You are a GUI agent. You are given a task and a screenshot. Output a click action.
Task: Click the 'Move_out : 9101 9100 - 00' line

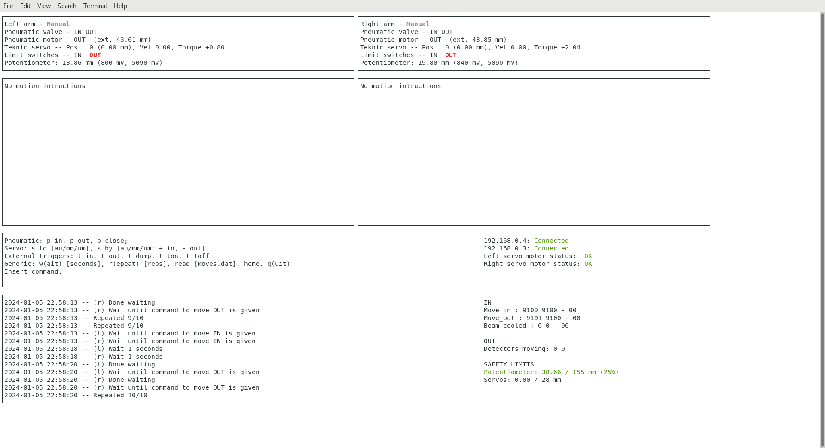(x=532, y=318)
